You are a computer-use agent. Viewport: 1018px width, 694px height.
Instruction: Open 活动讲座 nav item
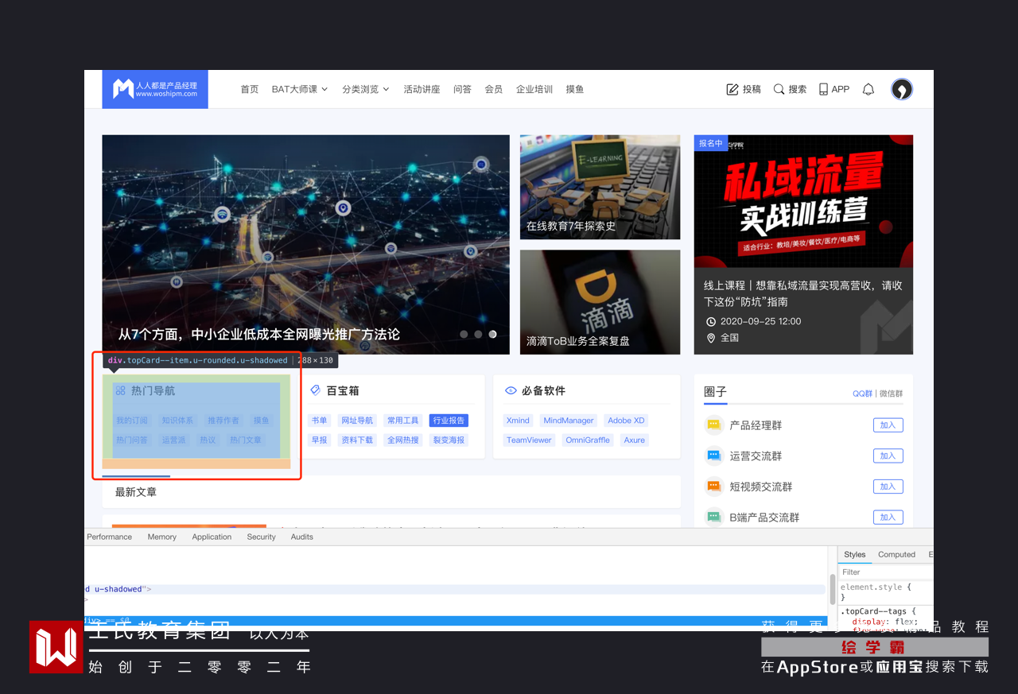tap(422, 89)
